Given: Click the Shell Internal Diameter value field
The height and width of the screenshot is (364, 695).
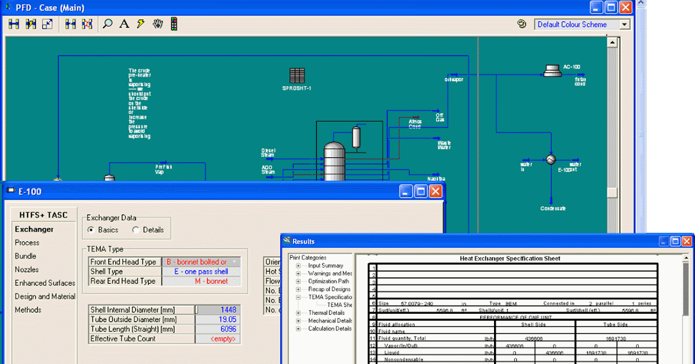Looking at the screenshot, I should tap(219, 309).
